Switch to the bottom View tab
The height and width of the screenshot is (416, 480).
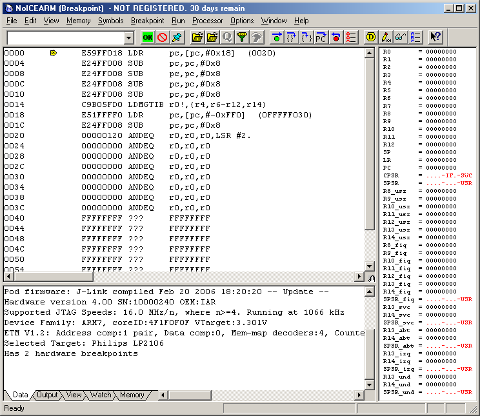pyautogui.click(x=74, y=395)
